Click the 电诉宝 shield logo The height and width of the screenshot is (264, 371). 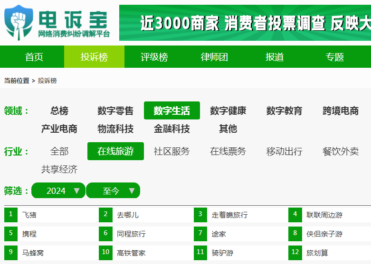(19, 23)
